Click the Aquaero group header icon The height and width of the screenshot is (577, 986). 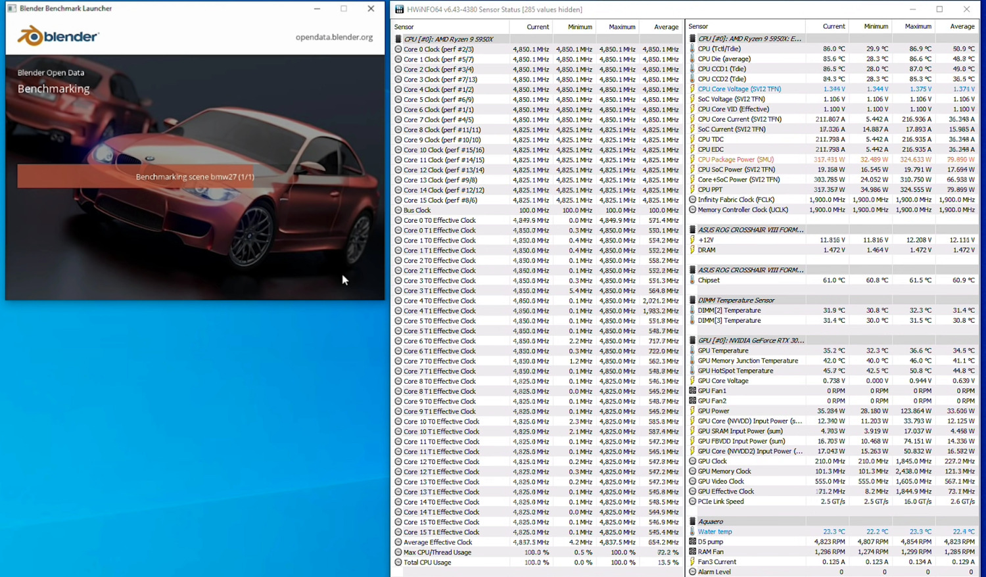click(x=692, y=521)
